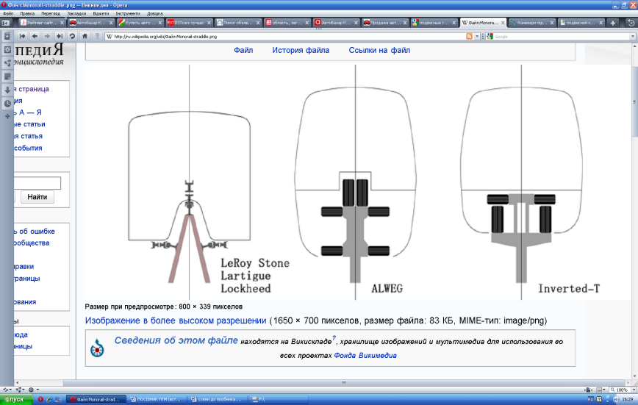Open the fit-to-width status bar dropdown
The width and height of the screenshot is (638, 405).
(x=588, y=390)
